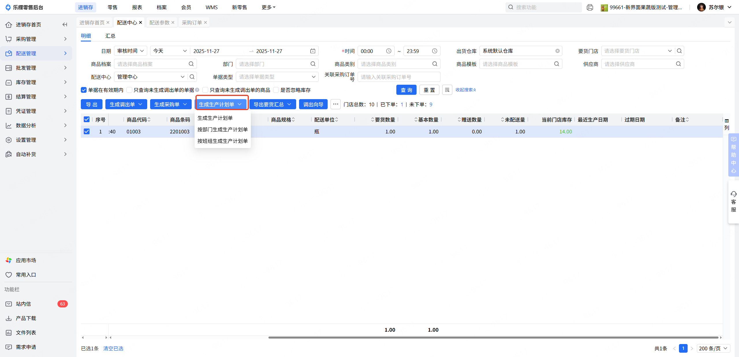739x357 pixels.
Task: Uncheck 单据在有效期内 checkbox
Action: coord(84,90)
